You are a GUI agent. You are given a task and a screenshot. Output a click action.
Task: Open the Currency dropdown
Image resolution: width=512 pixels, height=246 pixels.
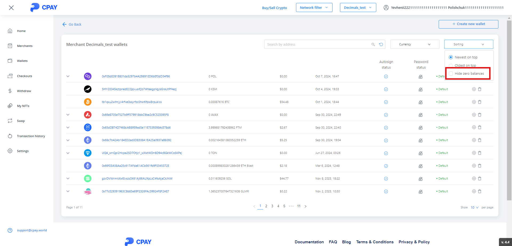[415, 44]
